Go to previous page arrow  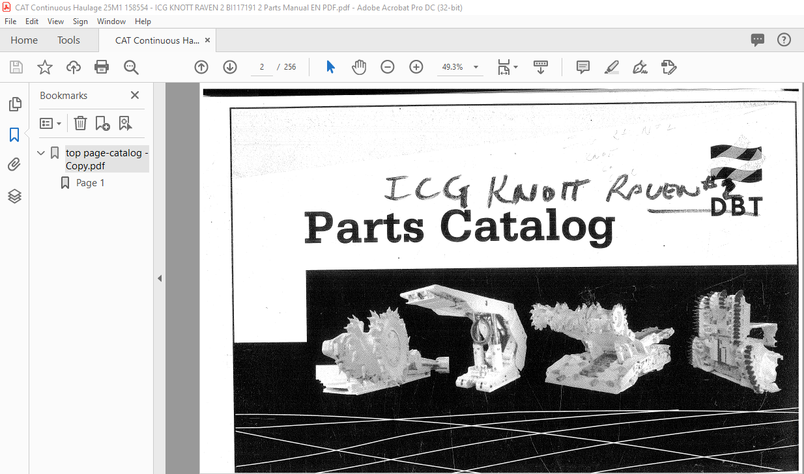pyautogui.click(x=201, y=67)
